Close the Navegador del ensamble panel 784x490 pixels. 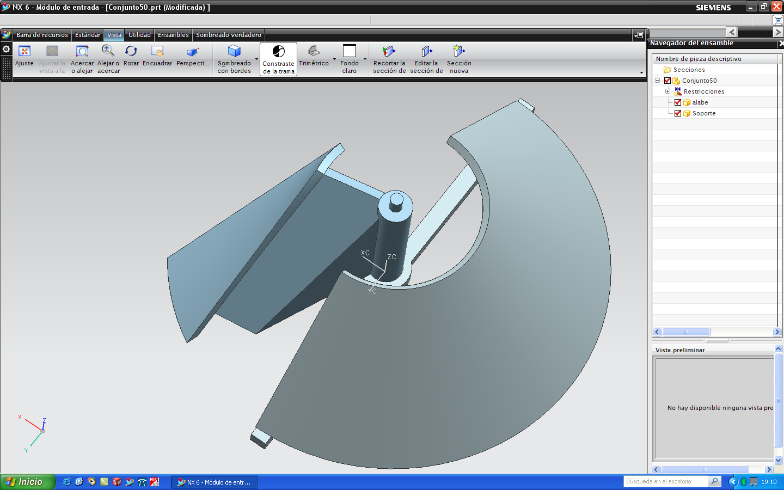pos(781,43)
